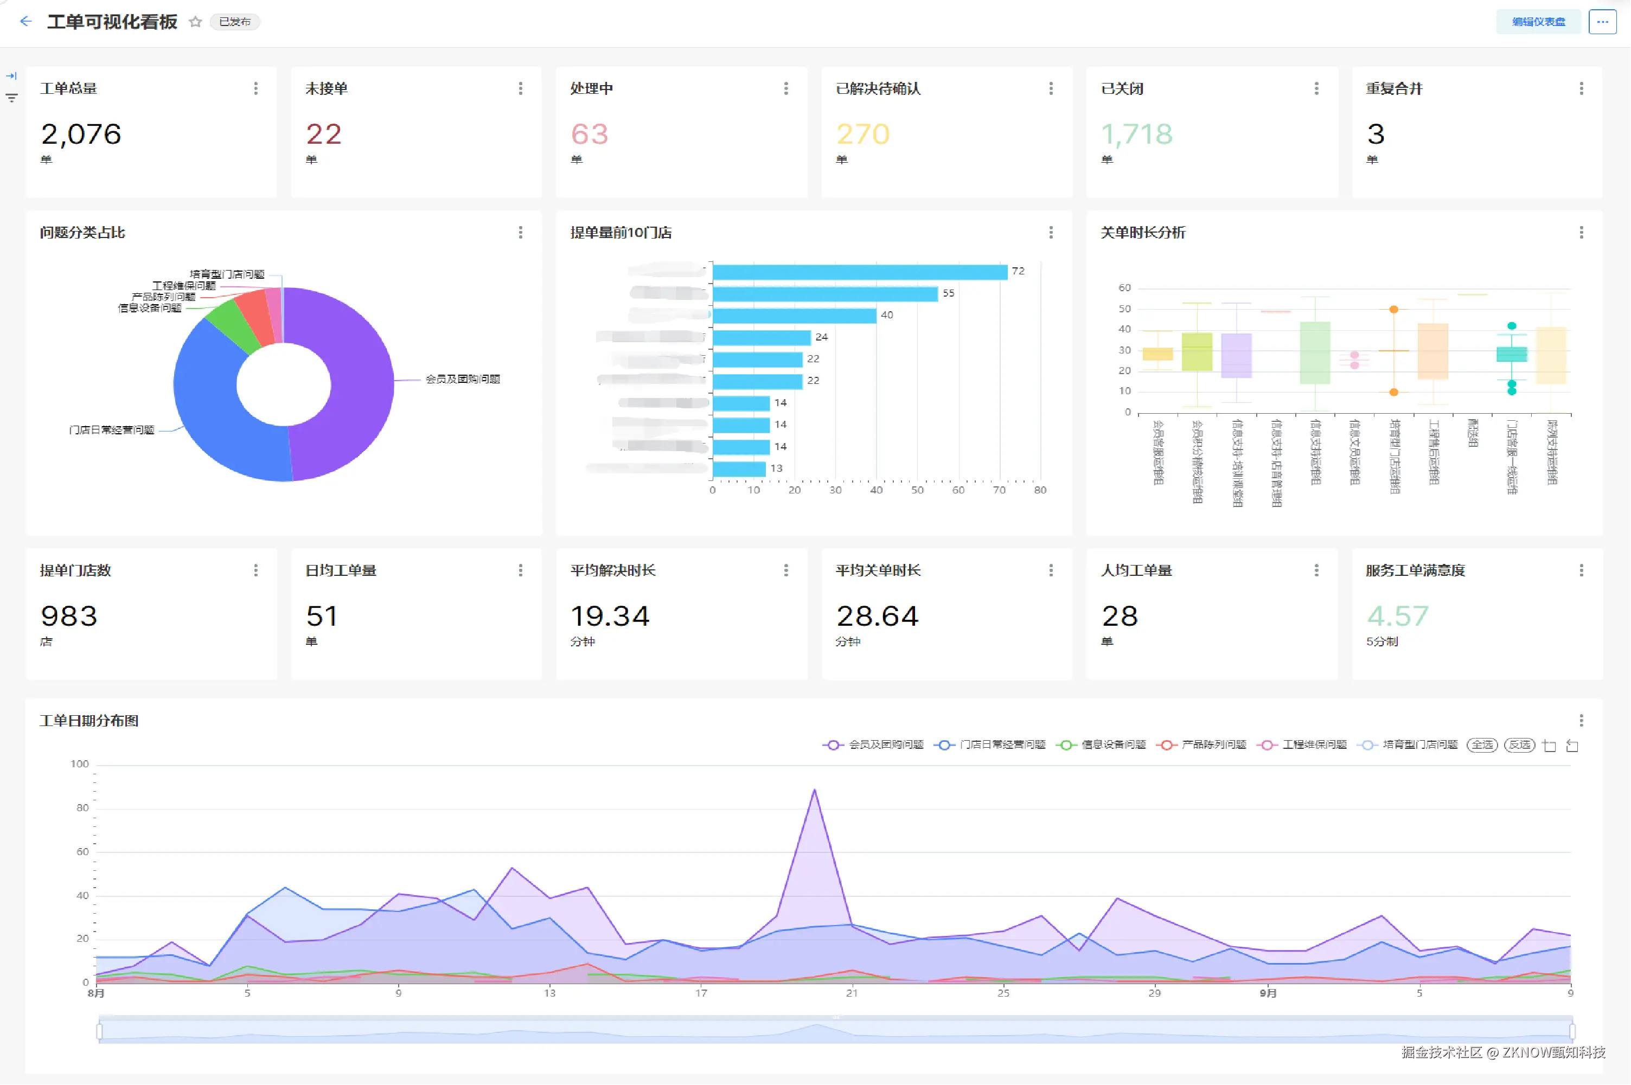This screenshot has height=1085, width=1631.
Task: Open the top-right ellipsis more menu
Action: pyautogui.click(x=1602, y=22)
